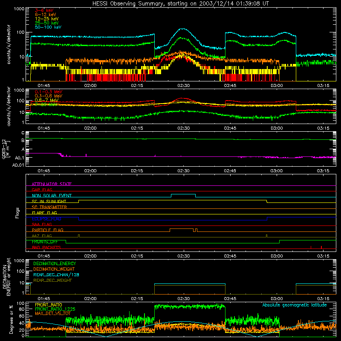Image resolution: width=341 pixels, height=341 pixels.
Task: Click the REAR_DEC_CHAN/128 legend label
Action: point(56,275)
